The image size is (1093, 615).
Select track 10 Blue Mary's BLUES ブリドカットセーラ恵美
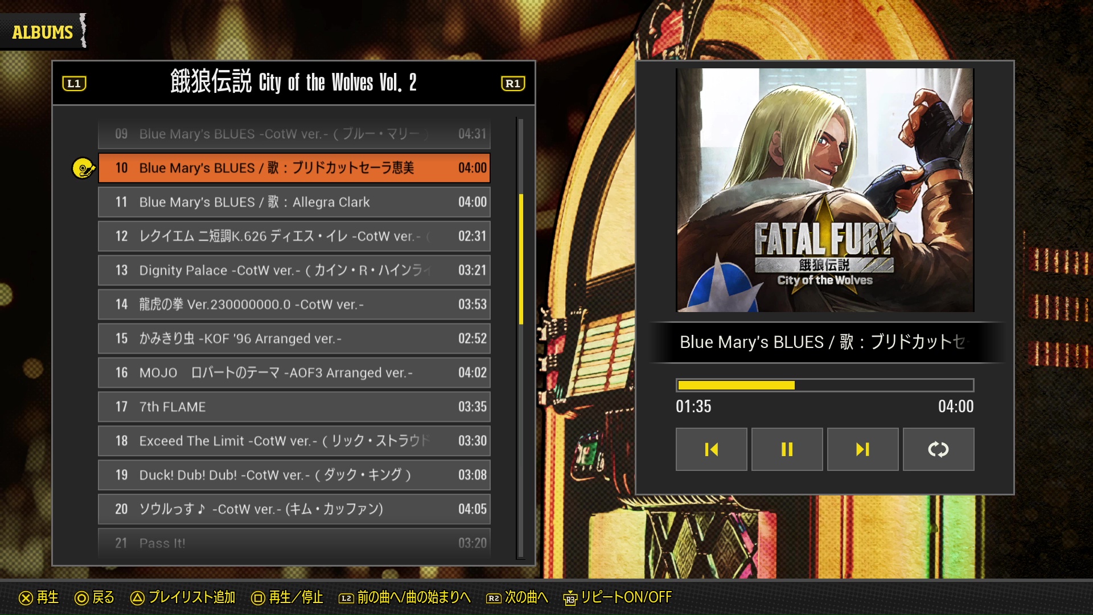coord(294,168)
